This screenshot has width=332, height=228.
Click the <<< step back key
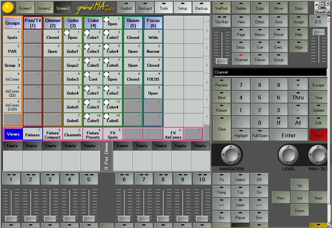click(x=221, y=204)
